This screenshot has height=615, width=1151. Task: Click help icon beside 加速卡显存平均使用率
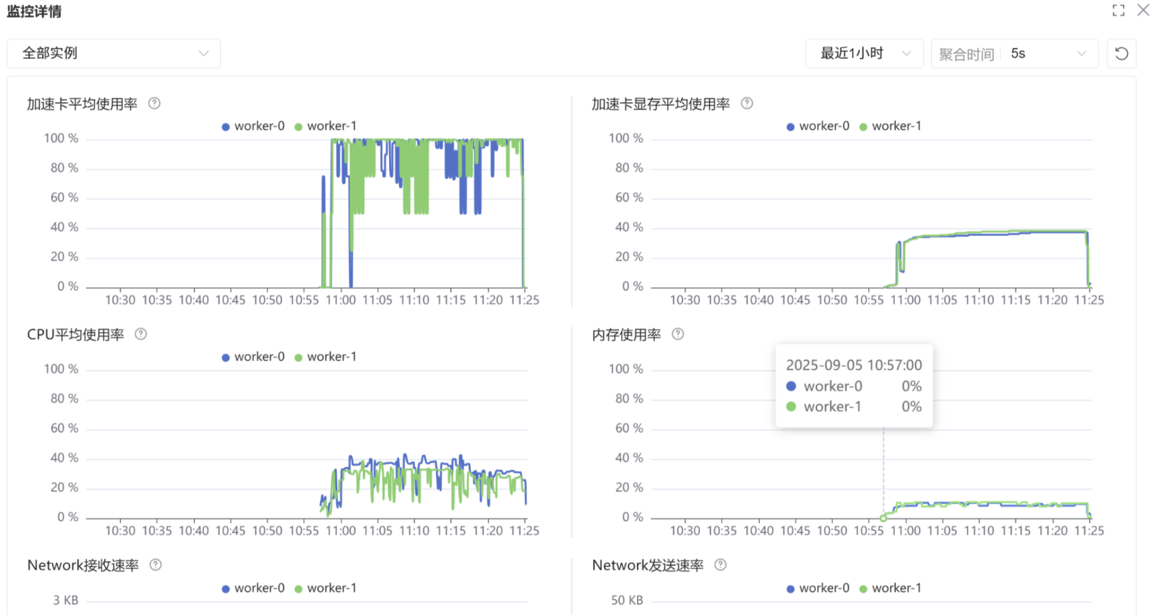coord(747,103)
